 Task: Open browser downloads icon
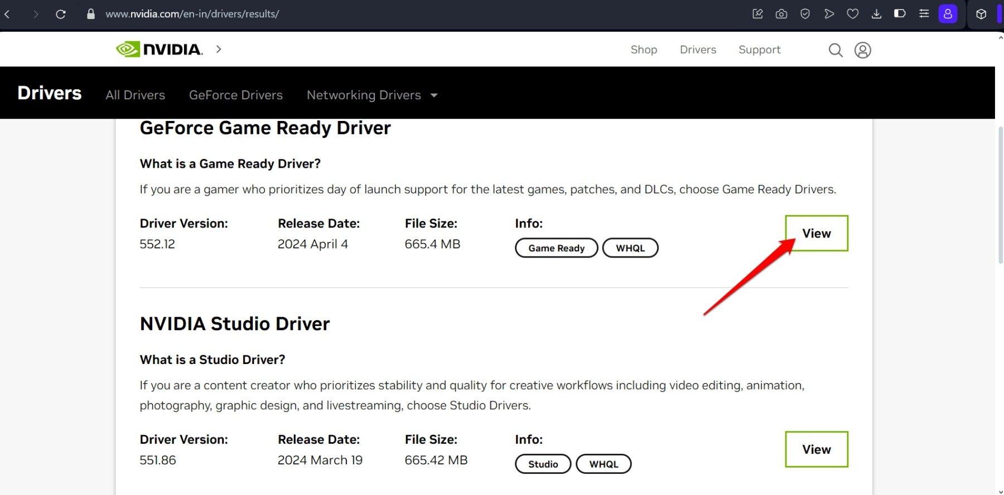pos(876,14)
